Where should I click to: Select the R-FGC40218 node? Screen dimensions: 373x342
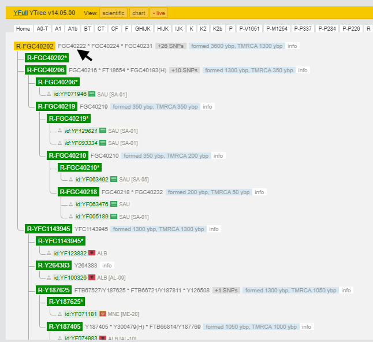coord(79,192)
